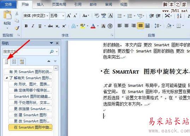Apply text highlight color

click(x=82, y=26)
